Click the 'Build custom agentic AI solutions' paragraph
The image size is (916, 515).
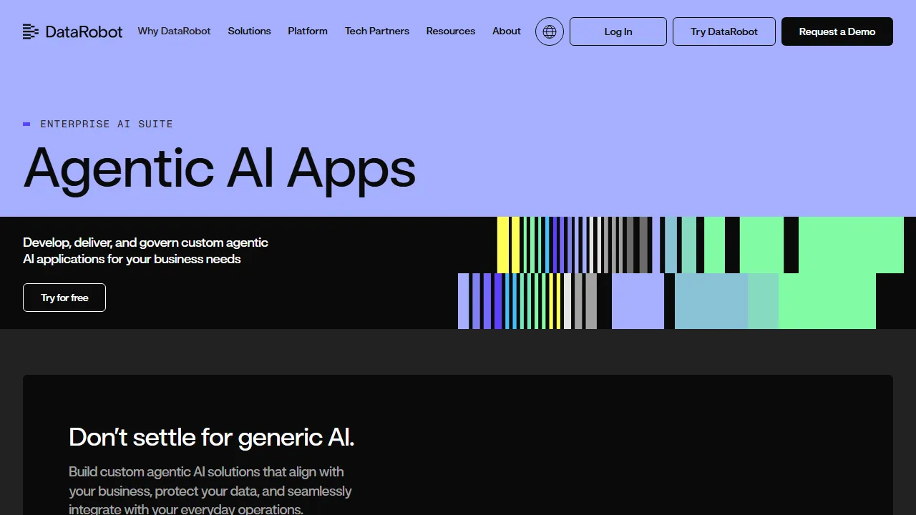pyautogui.click(x=210, y=491)
